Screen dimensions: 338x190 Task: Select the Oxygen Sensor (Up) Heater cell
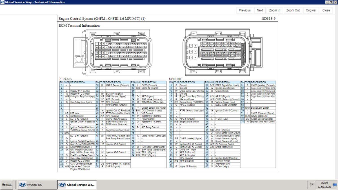click(x=154, y=108)
